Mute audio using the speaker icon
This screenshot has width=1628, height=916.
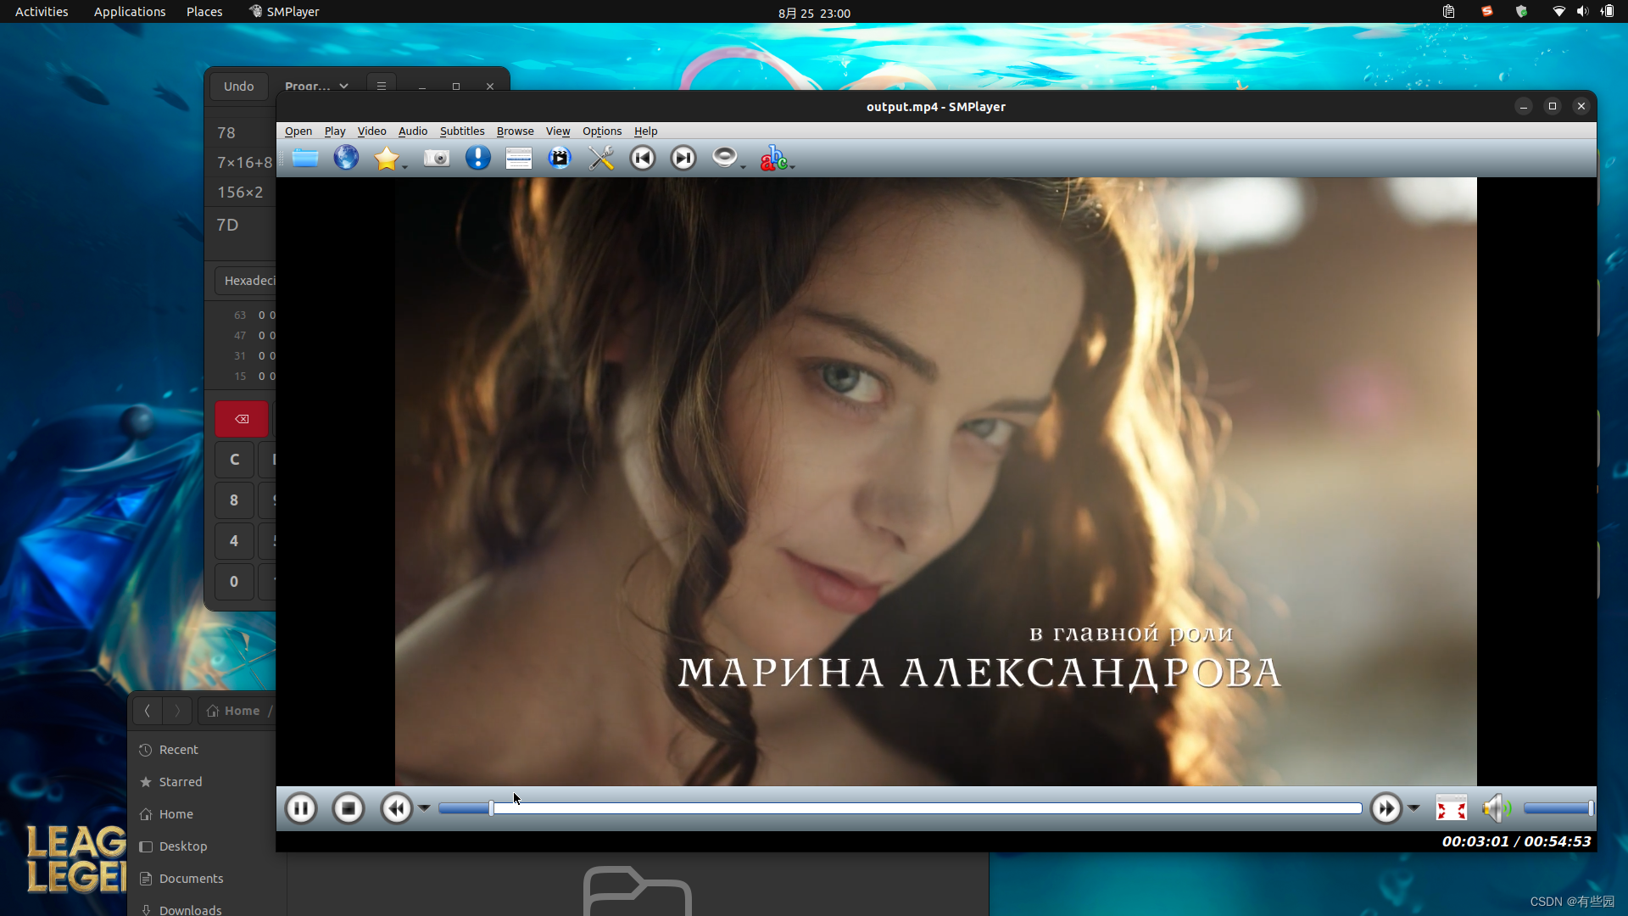click(x=1497, y=808)
